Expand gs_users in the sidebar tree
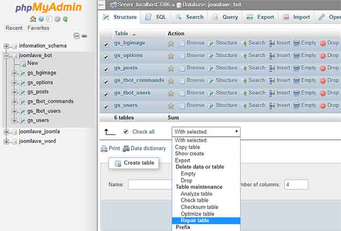Image resolution: width=341 pixels, height=231 pixels. [14, 120]
